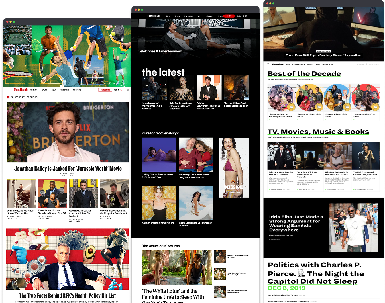Screen dimensions: 385x303
Task: Click 'Who Was the Bassist in Marvelous Mrs. Maisel?'
Action: coord(337,173)
